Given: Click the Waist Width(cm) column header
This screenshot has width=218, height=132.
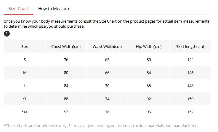Looking at the screenshot, I should [107, 47].
